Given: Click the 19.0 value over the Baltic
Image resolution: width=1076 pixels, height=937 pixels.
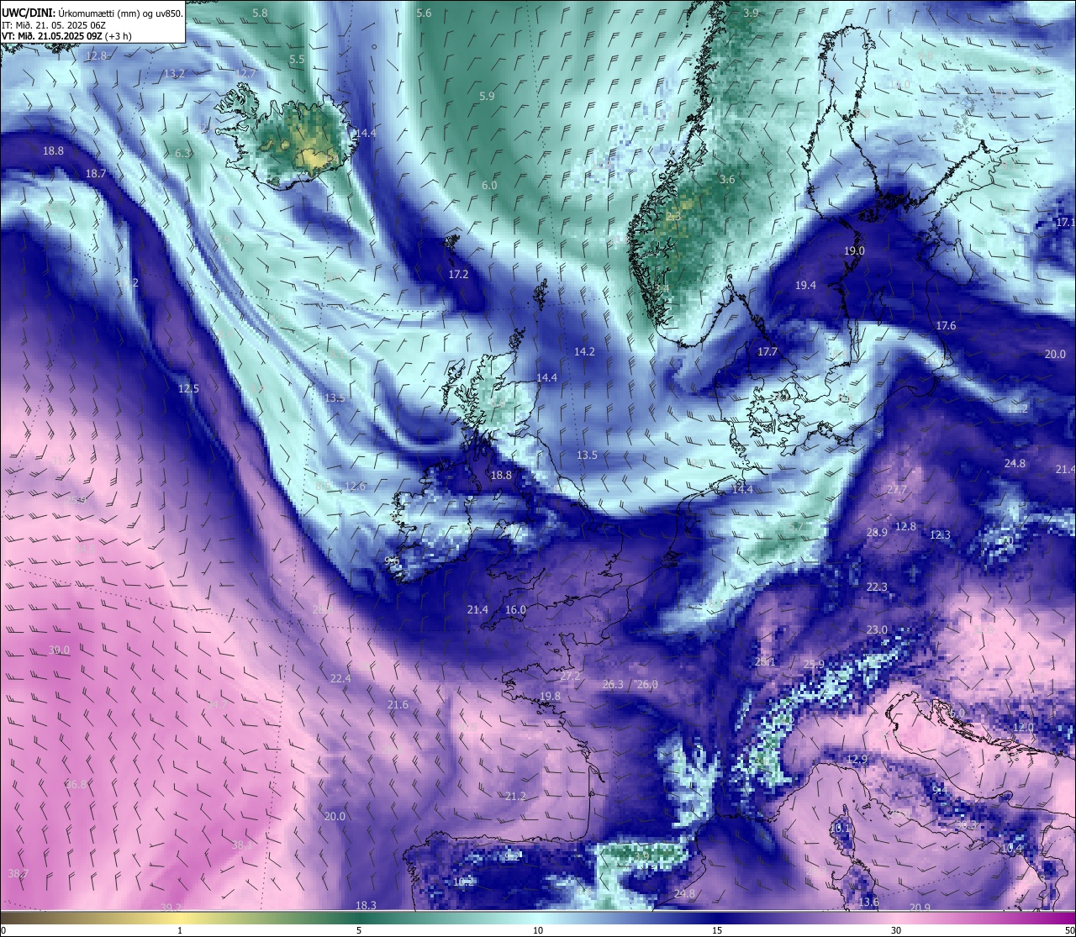Looking at the screenshot, I should point(854,251).
